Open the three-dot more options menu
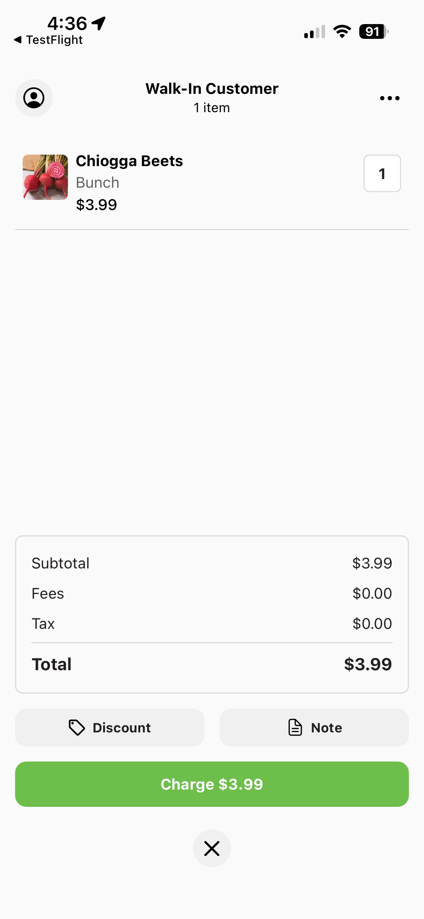Screen dimensions: 424x919 coord(389,98)
